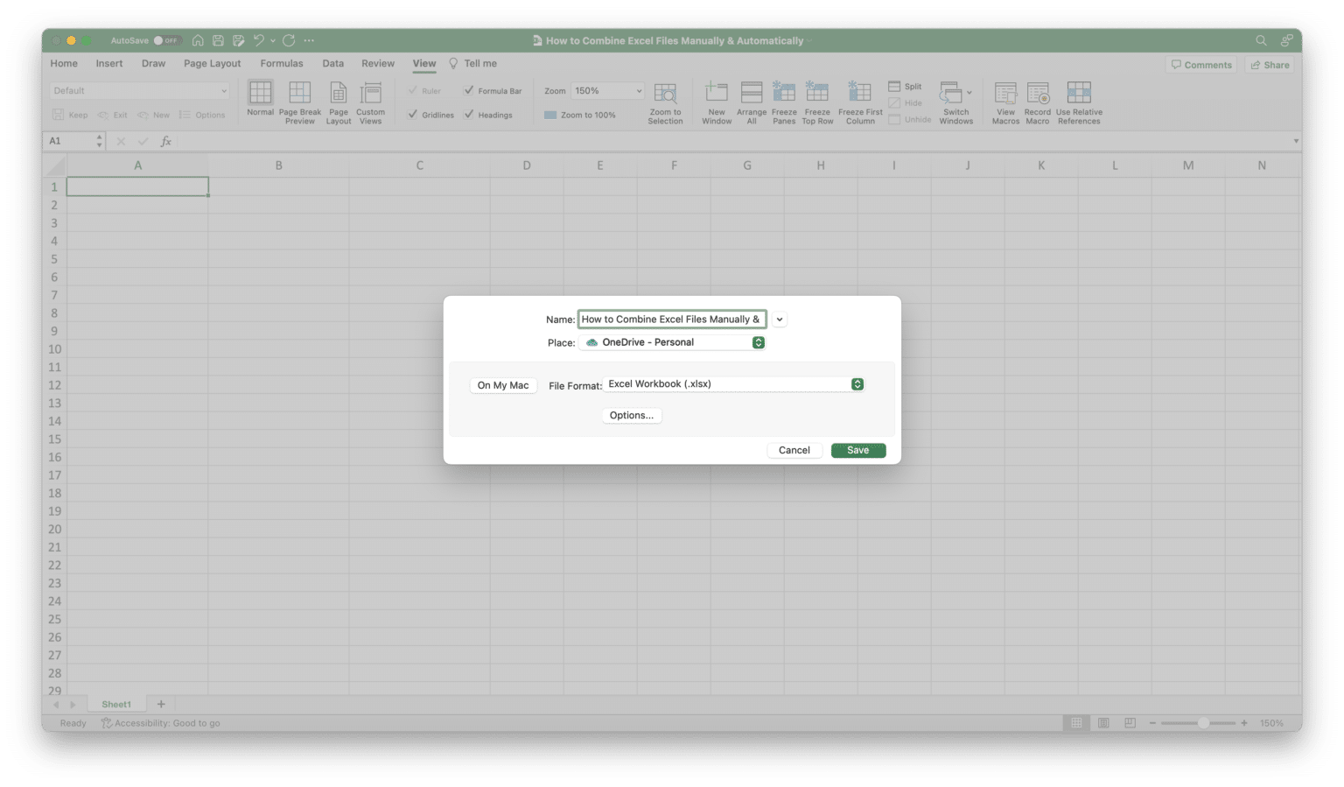1344x787 pixels.
Task: Click the Freeze Top Row icon
Action: [817, 98]
